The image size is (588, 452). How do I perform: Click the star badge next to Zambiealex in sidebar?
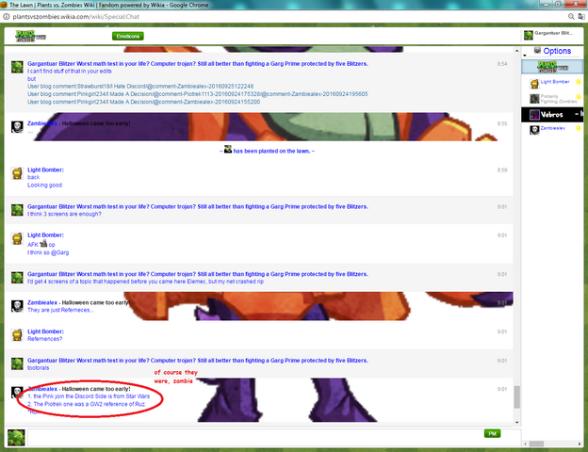[579, 128]
